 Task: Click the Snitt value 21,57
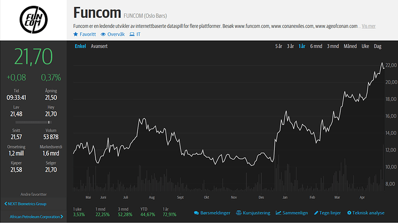click(16, 137)
